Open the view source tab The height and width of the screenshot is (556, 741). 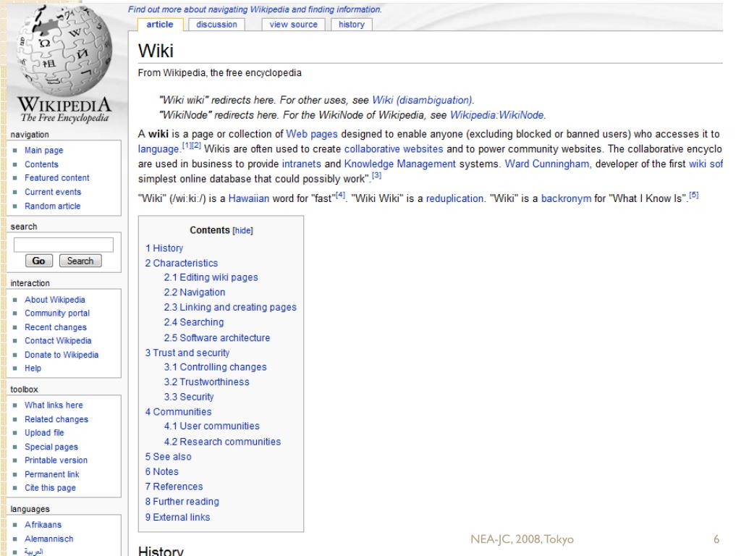tap(294, 25)
